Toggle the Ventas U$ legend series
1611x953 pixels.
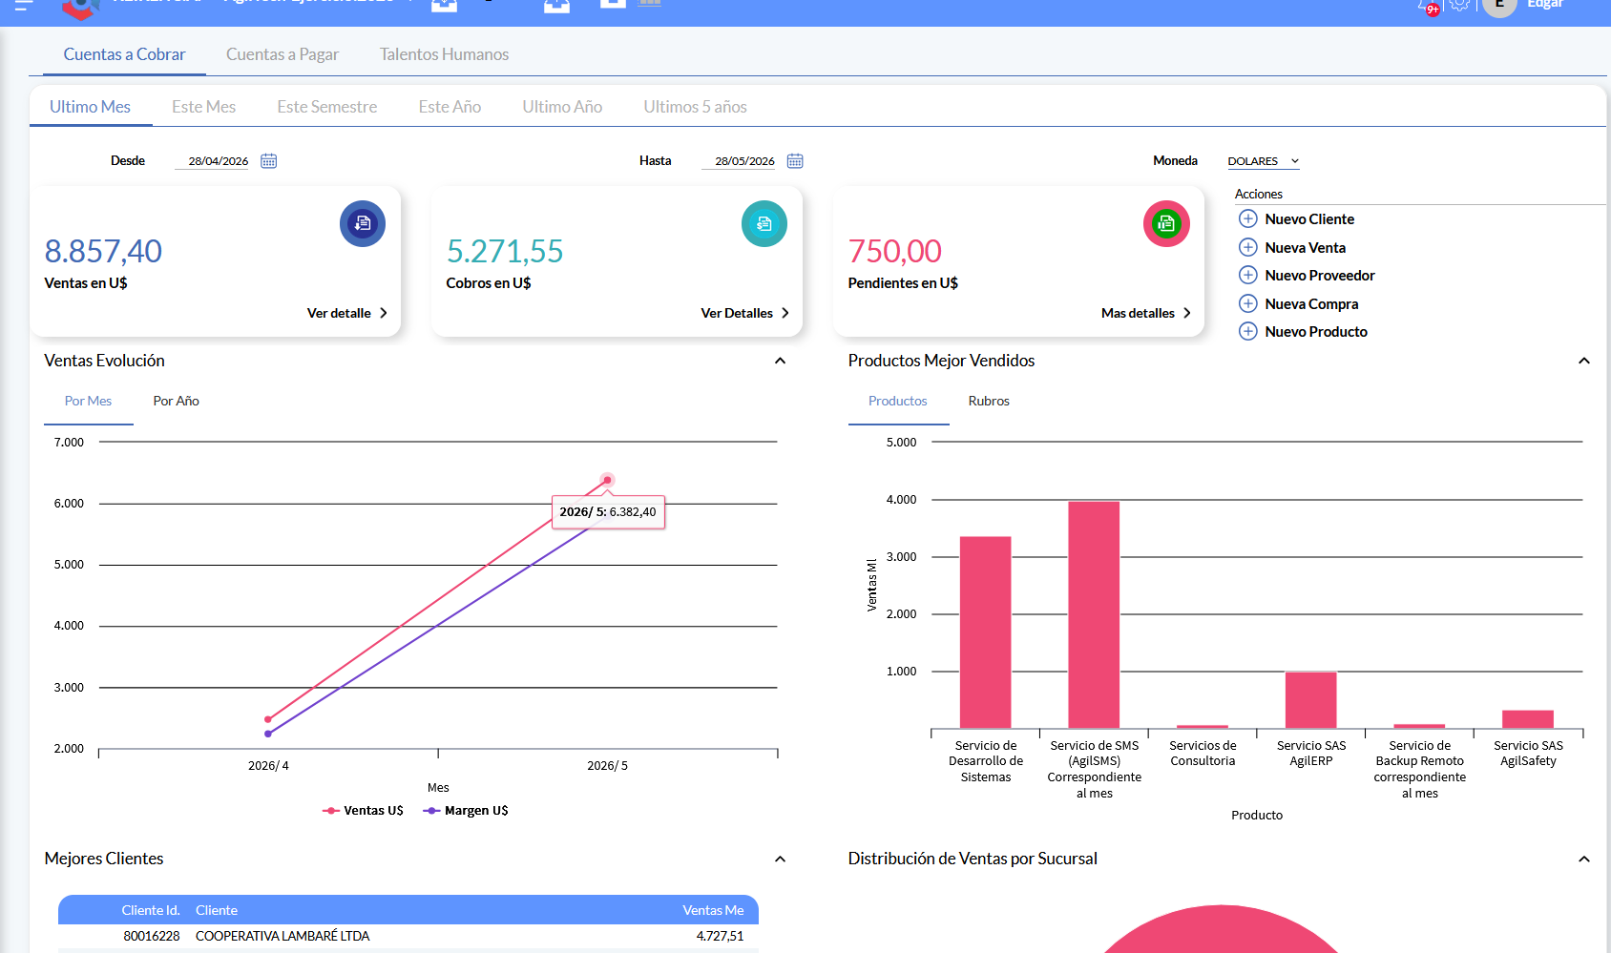pyautogui.click(x=363, y=811)
